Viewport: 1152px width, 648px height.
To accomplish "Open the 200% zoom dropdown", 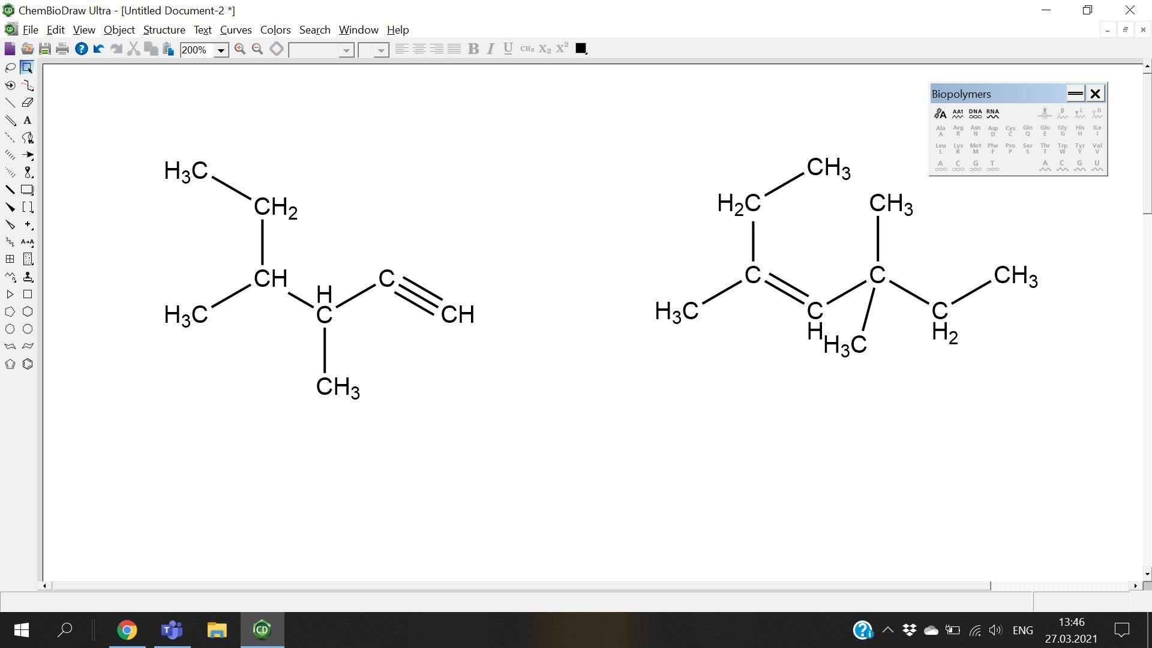I will click(221, 50).
